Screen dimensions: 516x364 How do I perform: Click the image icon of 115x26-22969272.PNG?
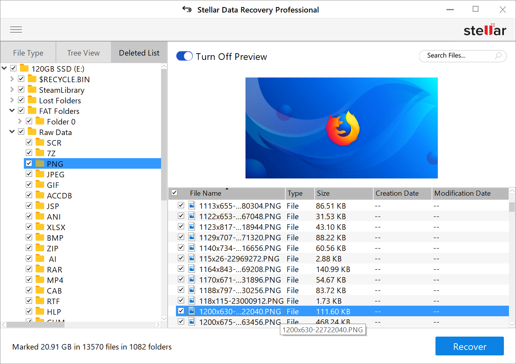click(x=192, y=258)
